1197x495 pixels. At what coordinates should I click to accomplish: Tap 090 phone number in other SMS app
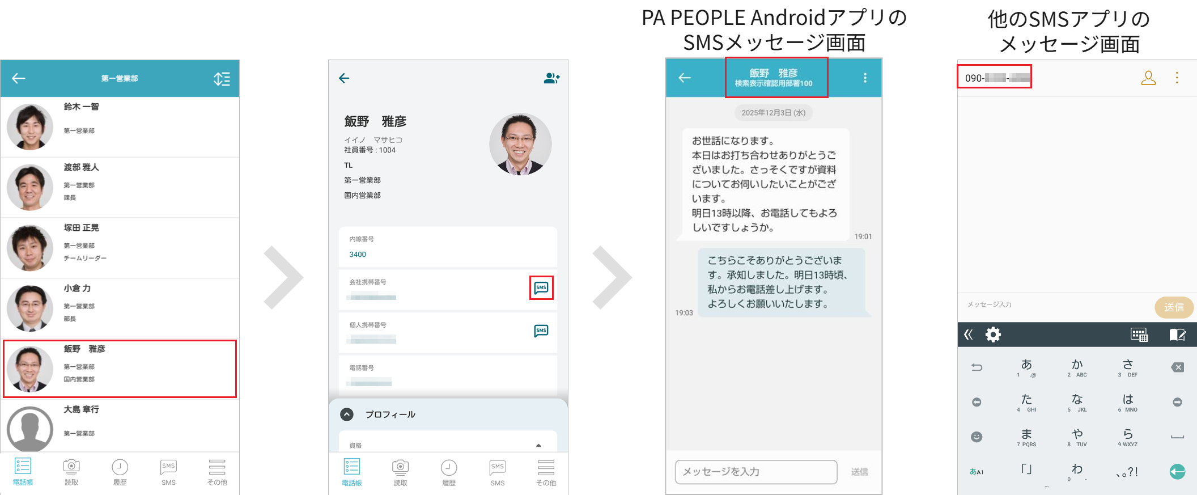click(x=997, y=78)
